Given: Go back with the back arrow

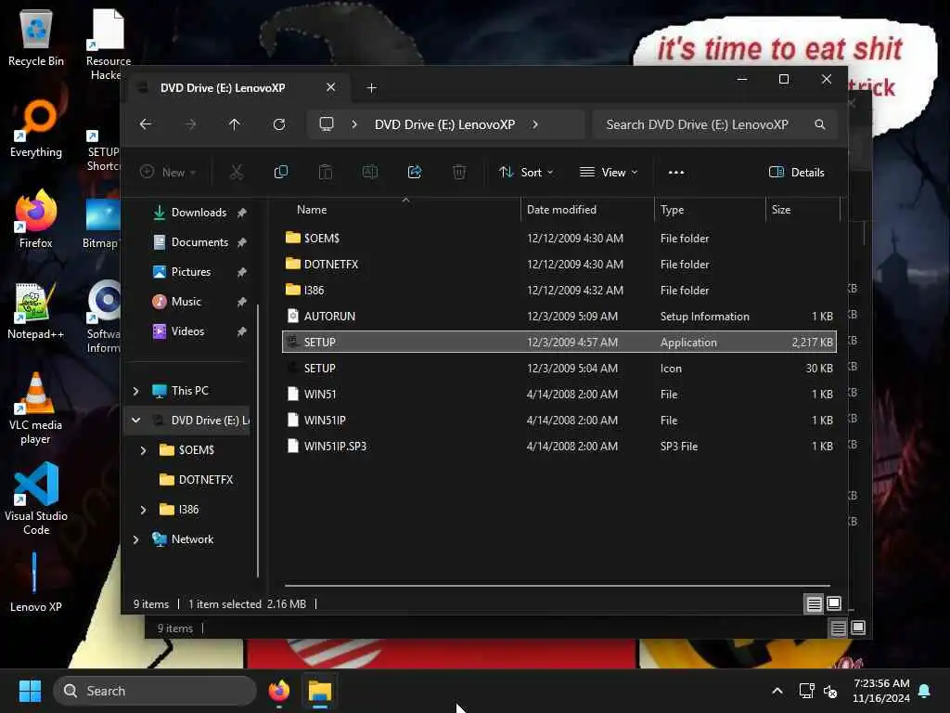Looking at the screenshot, I should click(146, 124).
